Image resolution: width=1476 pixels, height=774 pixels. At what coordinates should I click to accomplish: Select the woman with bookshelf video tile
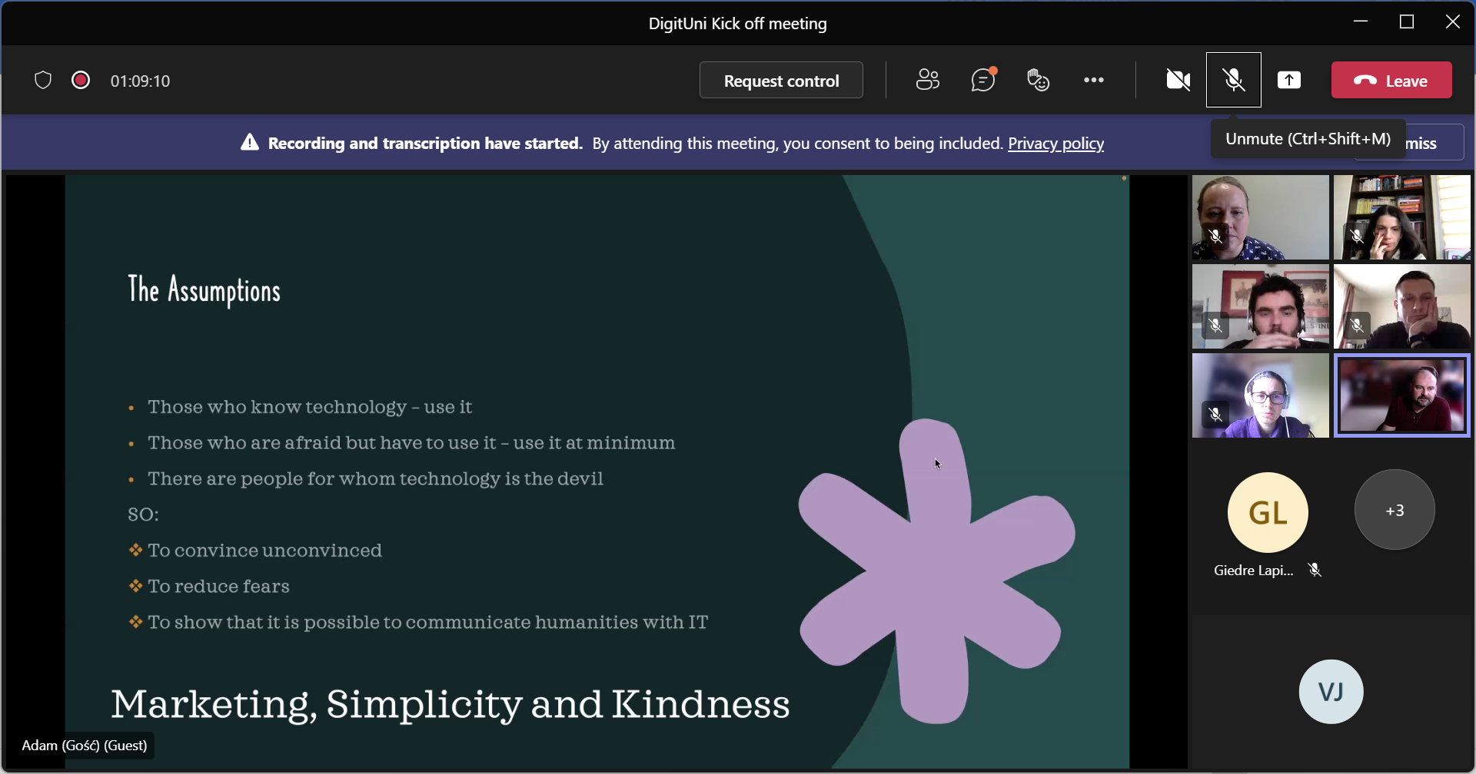[x=1402, y=217]
